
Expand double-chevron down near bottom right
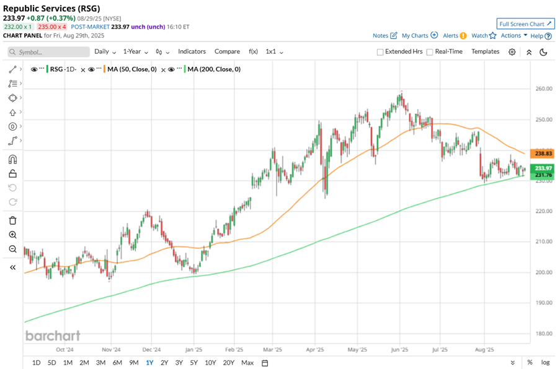click(x=512, y=363)
